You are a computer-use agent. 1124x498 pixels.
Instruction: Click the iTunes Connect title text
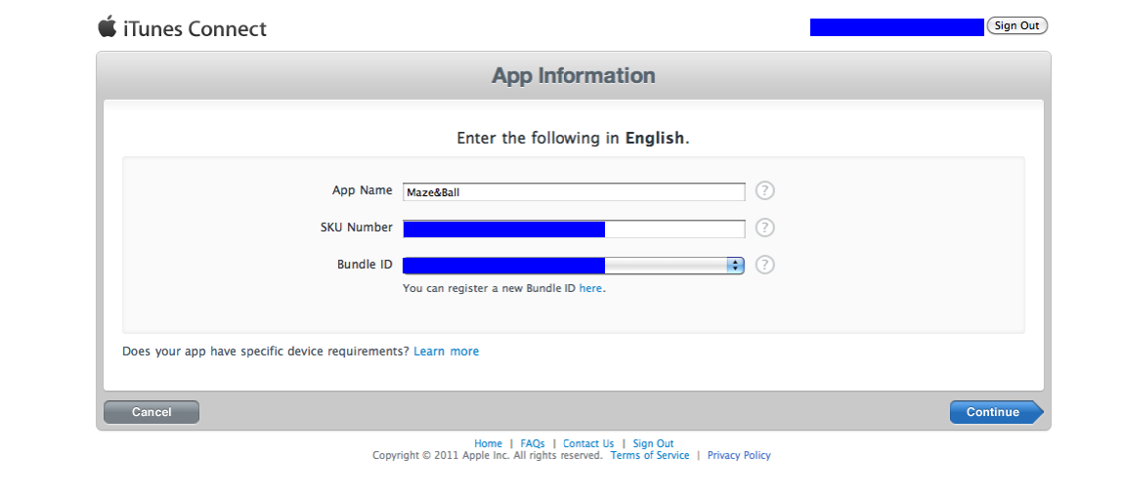195,28
